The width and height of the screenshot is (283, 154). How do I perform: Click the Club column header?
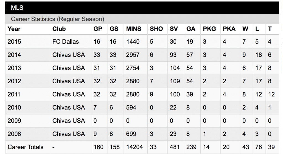coord(59,29)
